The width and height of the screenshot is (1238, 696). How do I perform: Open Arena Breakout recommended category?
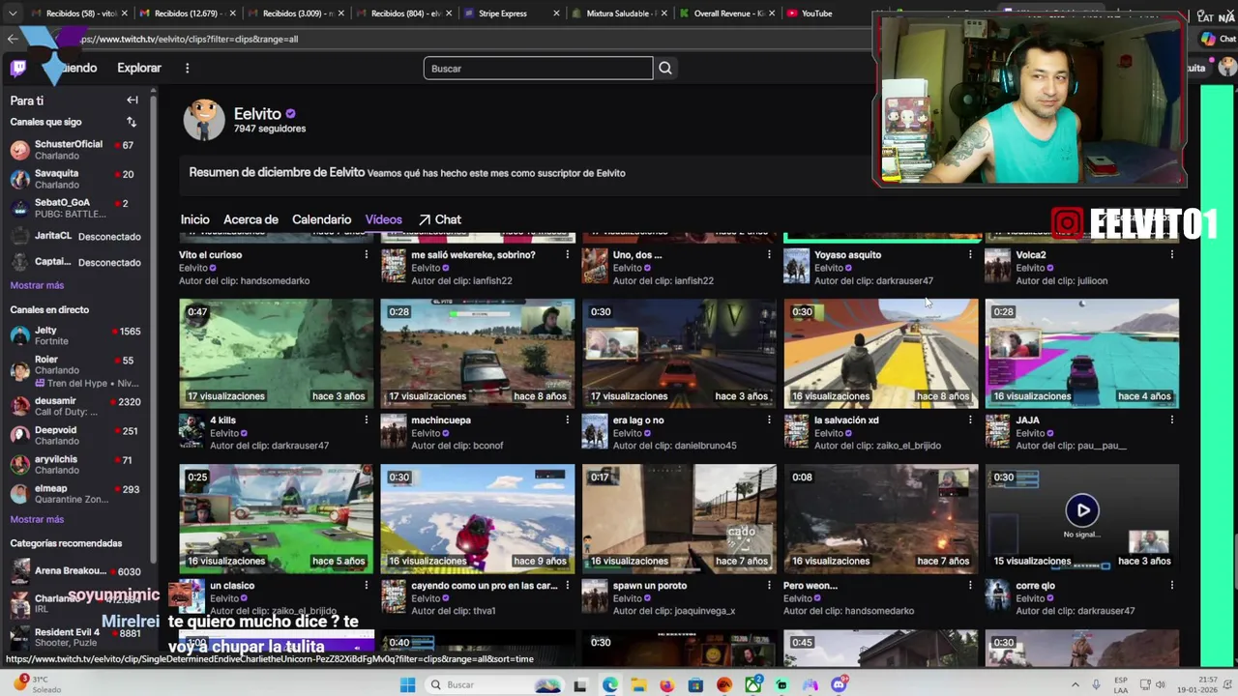click(75, 571)
